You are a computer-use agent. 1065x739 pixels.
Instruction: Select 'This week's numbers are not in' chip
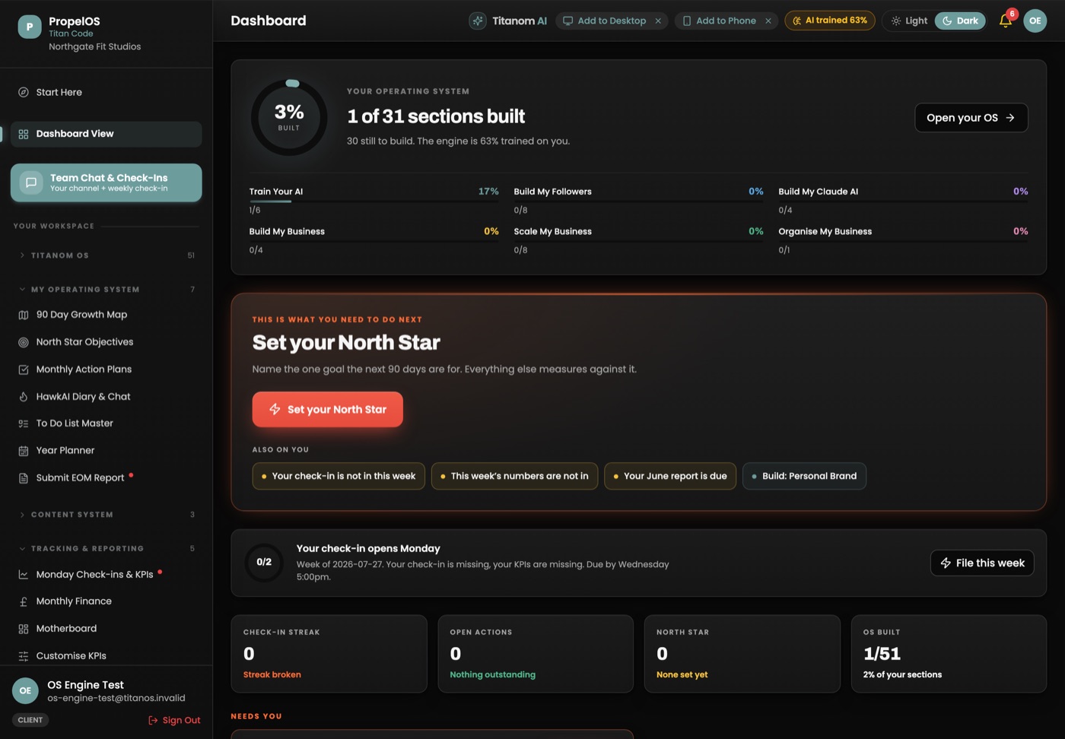coord(514,476)
